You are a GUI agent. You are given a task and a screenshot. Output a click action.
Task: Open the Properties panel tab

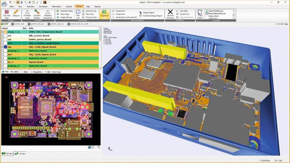click(x=36, y=72)
